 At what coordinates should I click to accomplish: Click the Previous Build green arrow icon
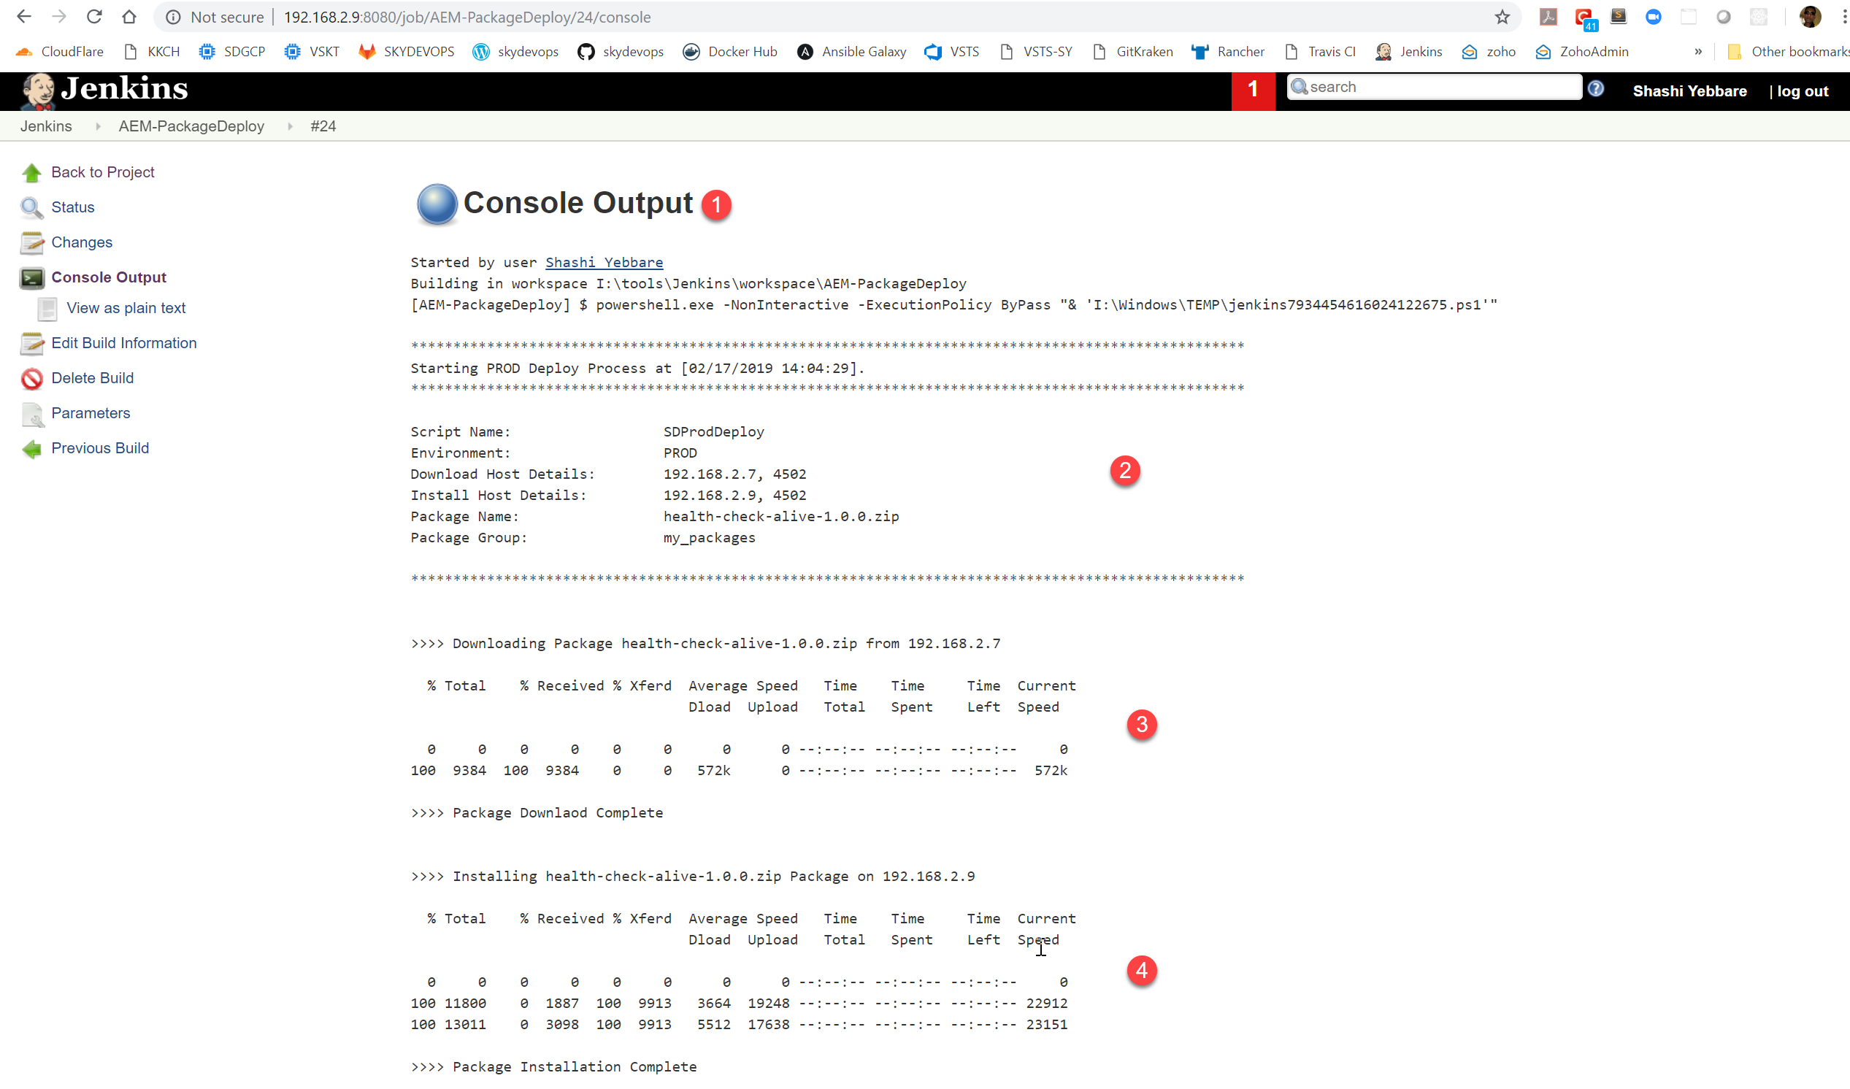[x=31, y=448]
